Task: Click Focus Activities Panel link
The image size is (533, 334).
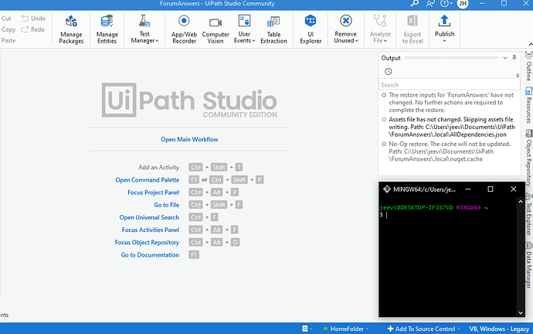Action: (x=151, y=230)
